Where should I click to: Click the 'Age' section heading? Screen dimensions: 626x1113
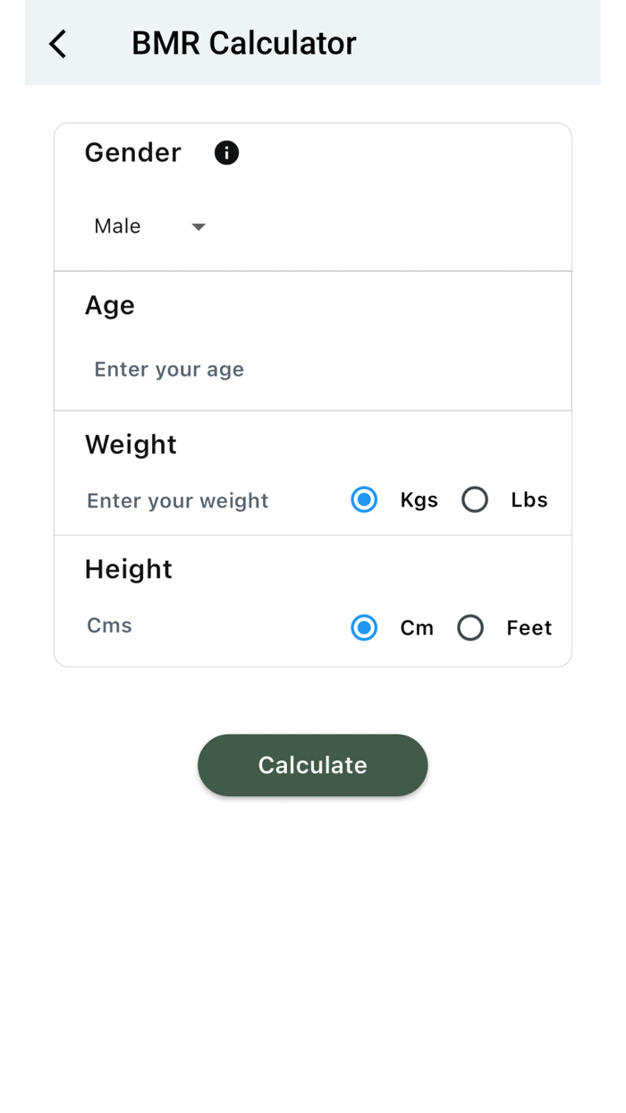point(110,306)
